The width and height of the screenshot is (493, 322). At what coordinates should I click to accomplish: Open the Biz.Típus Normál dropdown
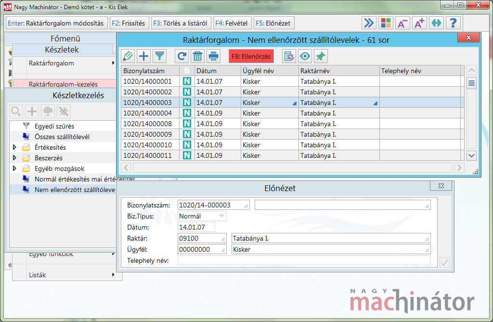[x=221, y=216]
